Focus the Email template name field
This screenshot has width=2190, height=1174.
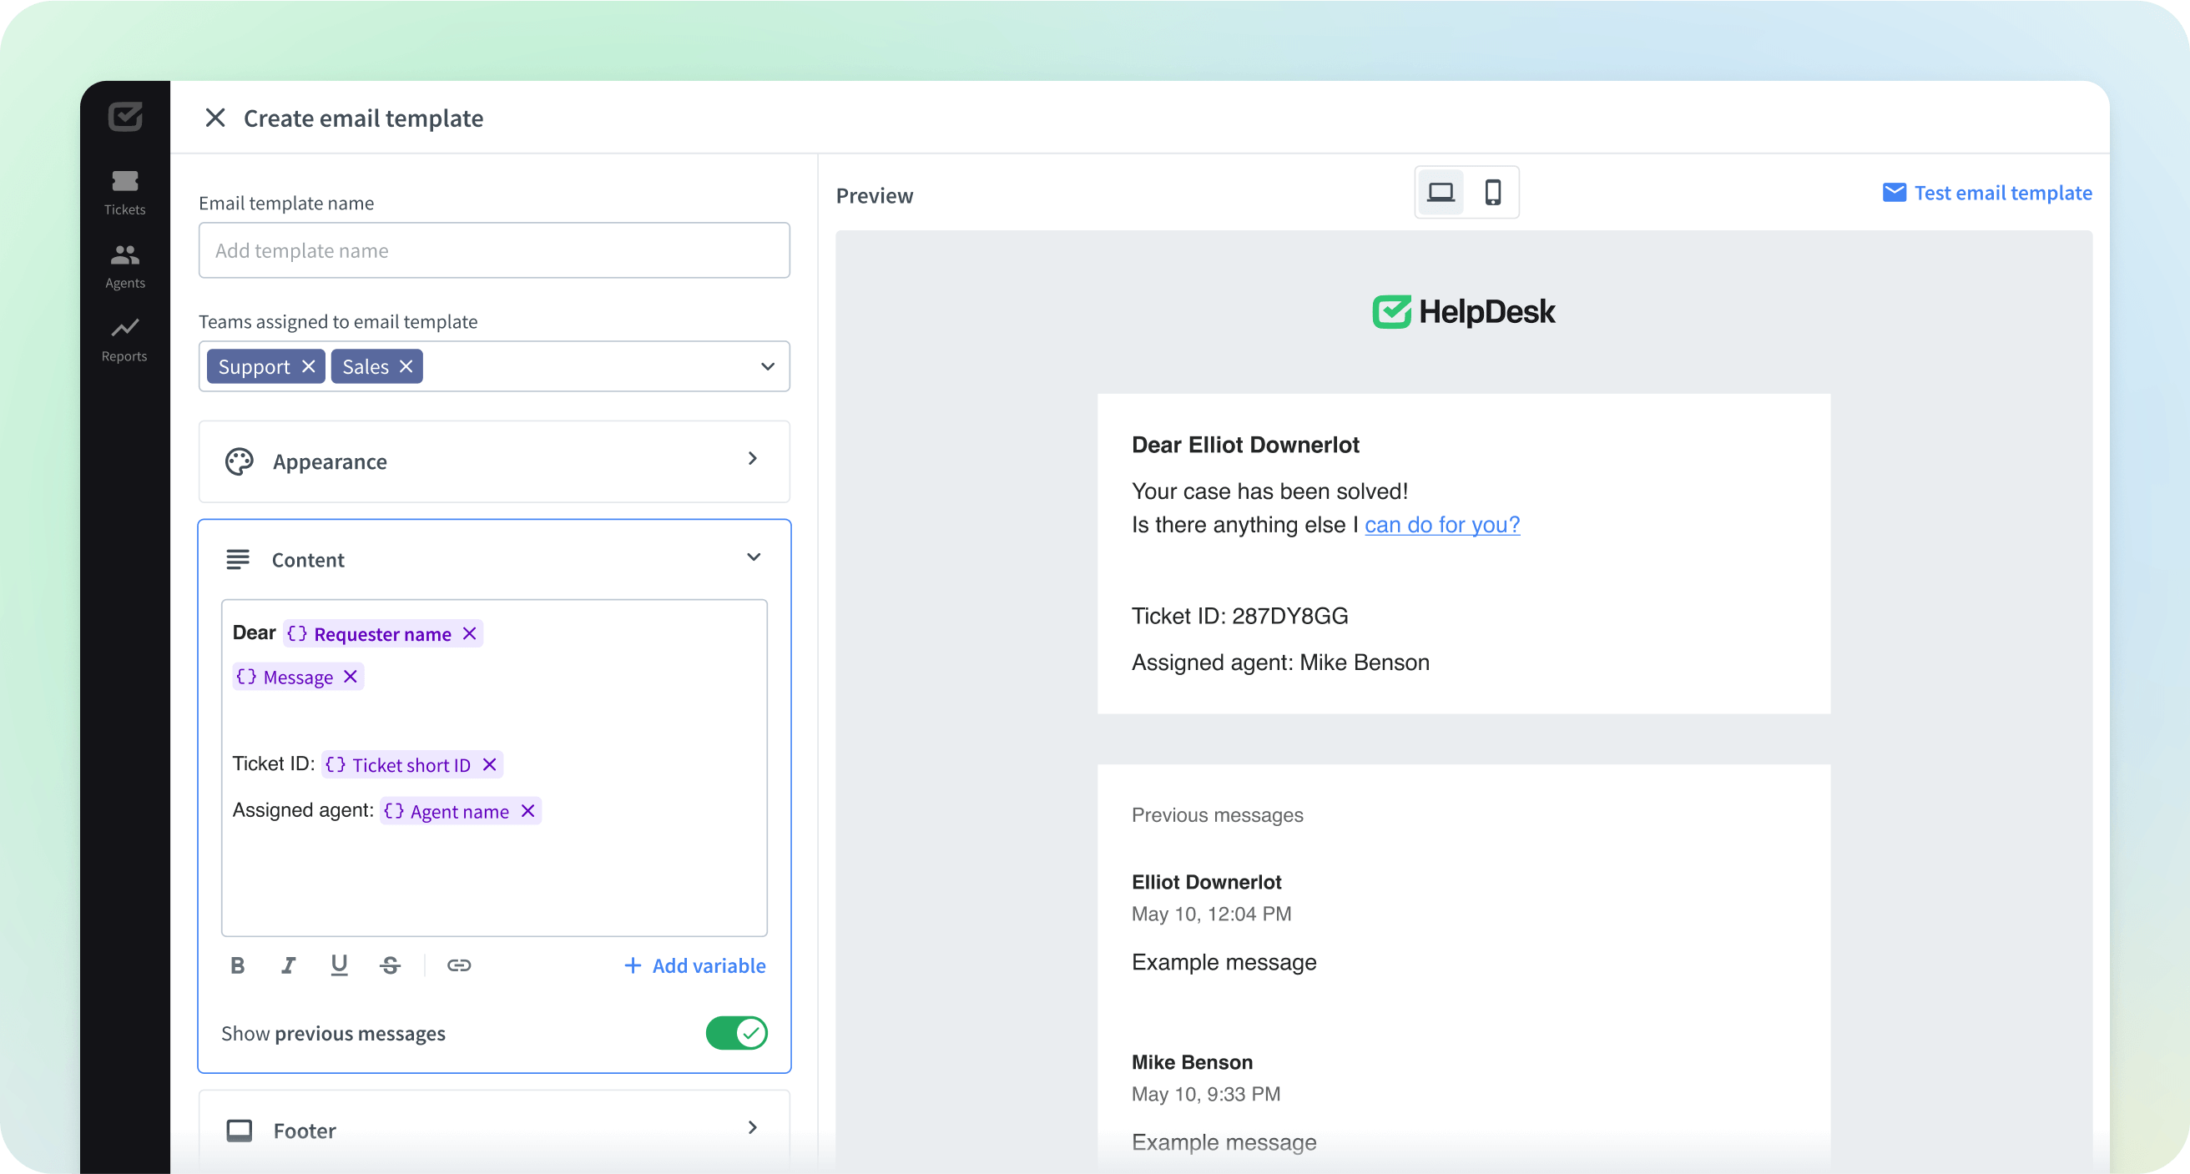click(494, 251)
